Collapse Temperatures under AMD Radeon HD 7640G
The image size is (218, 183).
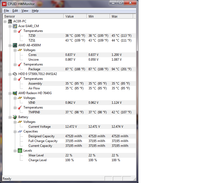pyautogui.click(x=15, y=108)
